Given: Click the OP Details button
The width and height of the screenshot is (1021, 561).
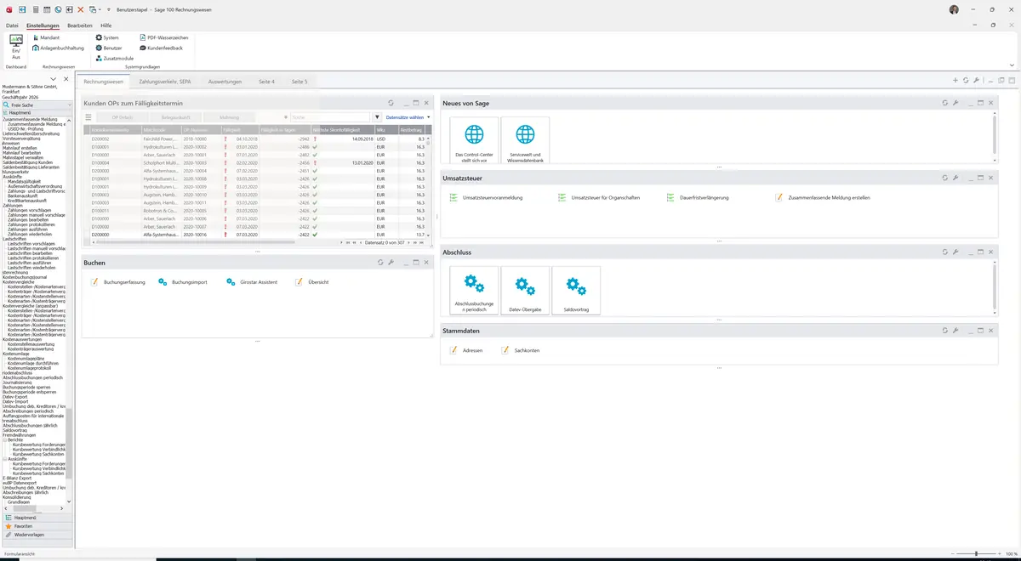Looking at the screenshot, I should (123, 117).
